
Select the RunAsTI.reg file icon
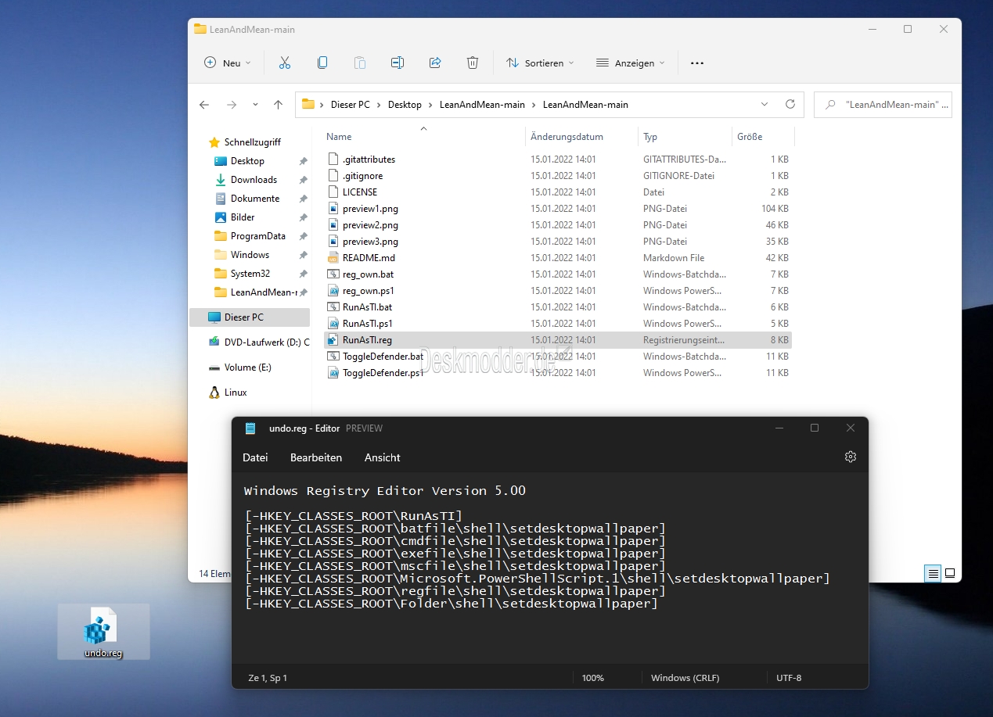[333, 340]
